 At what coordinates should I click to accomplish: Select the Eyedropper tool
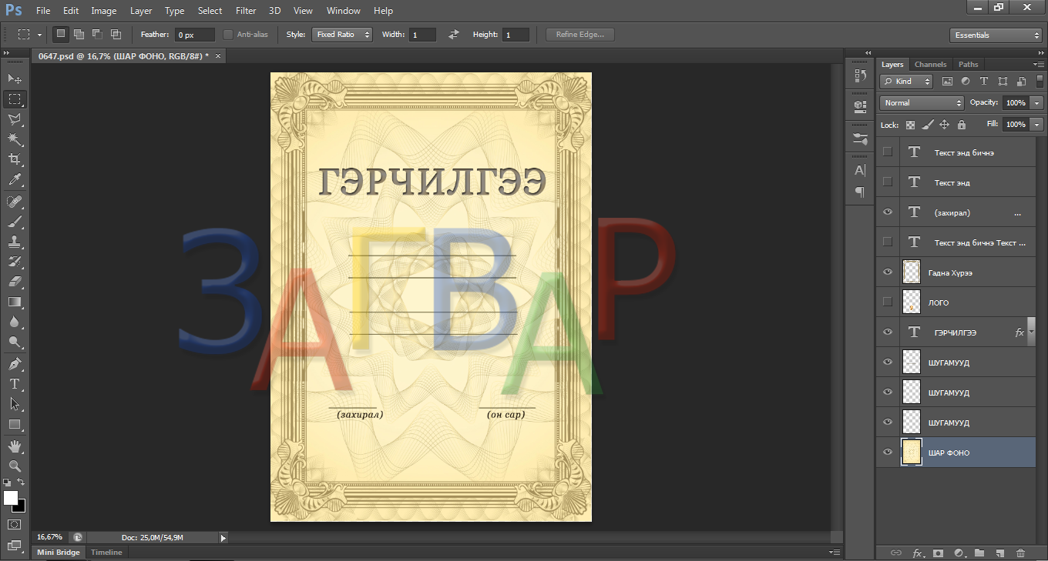tap(14, 180)
